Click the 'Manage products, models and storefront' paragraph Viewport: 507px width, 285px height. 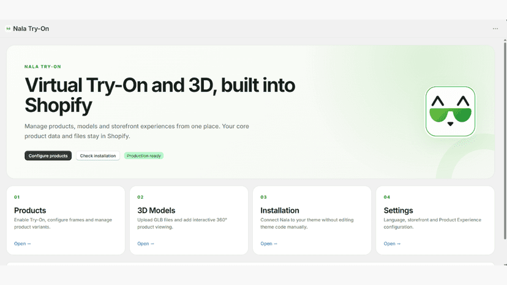137,131
